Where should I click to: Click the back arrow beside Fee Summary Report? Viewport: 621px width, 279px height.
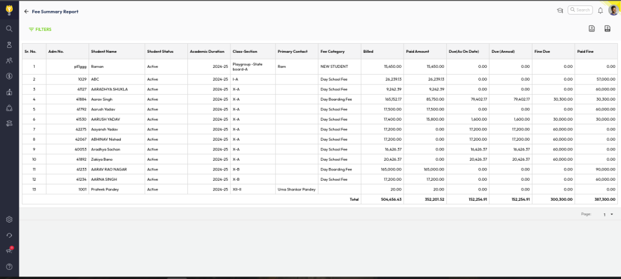click(26, 12)
